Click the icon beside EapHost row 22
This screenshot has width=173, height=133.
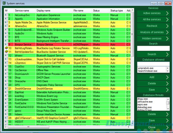point(6,92)
